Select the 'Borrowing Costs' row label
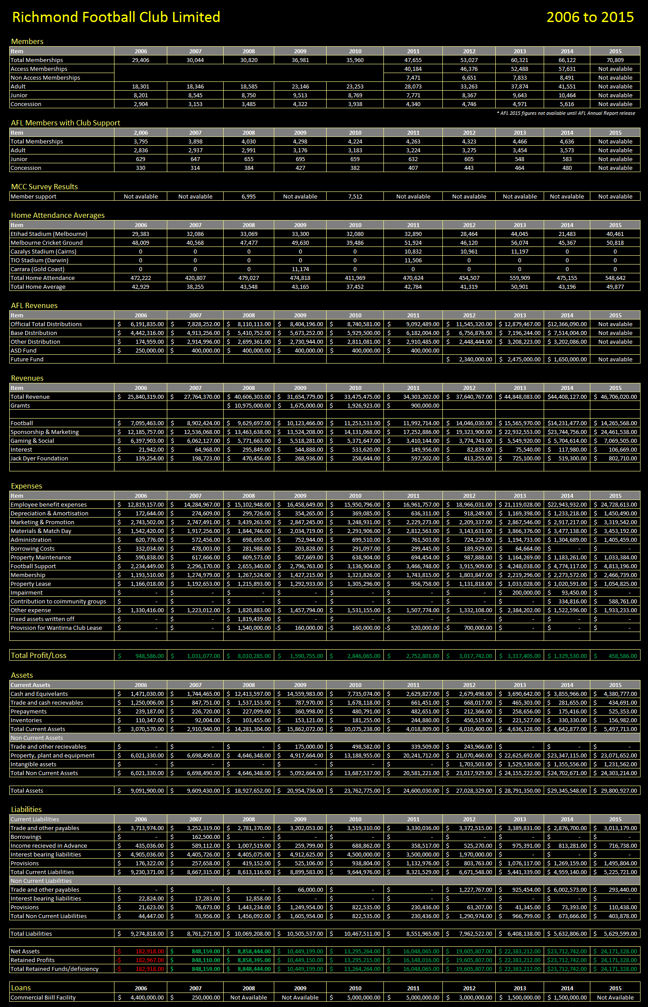 click(x=33, y=548)
